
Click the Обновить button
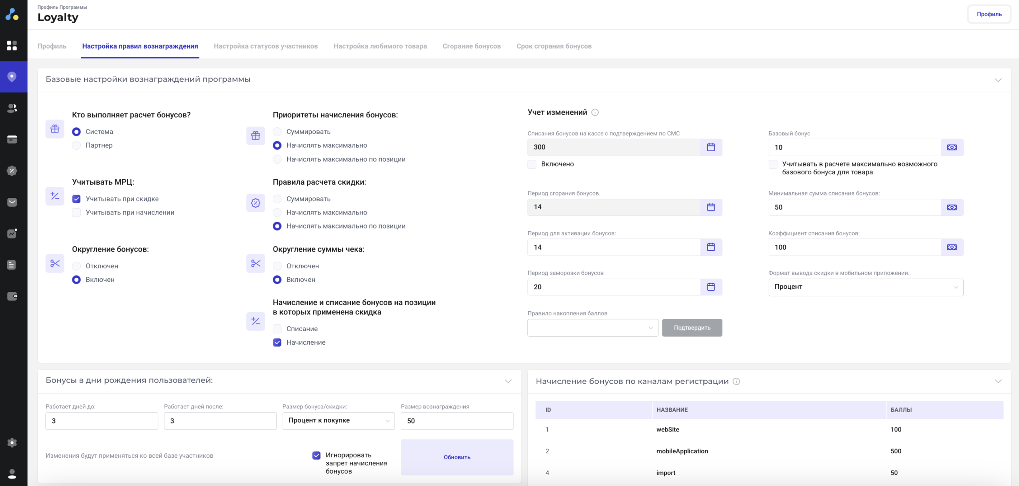pos(457,457)
